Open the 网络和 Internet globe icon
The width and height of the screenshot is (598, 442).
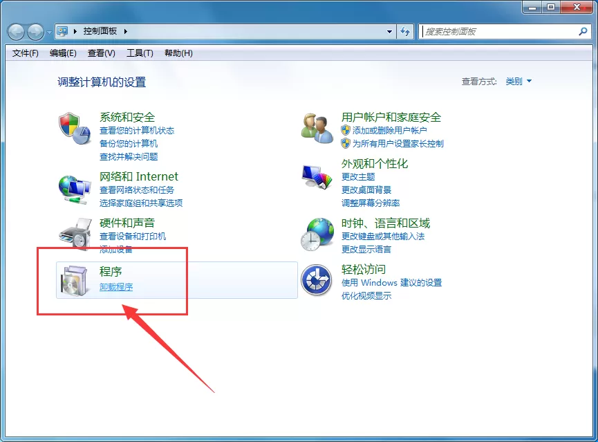tap(75, 190)
